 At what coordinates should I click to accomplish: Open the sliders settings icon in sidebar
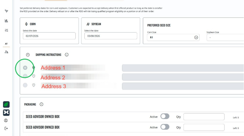pyautogui.click(x=6, y=30)
